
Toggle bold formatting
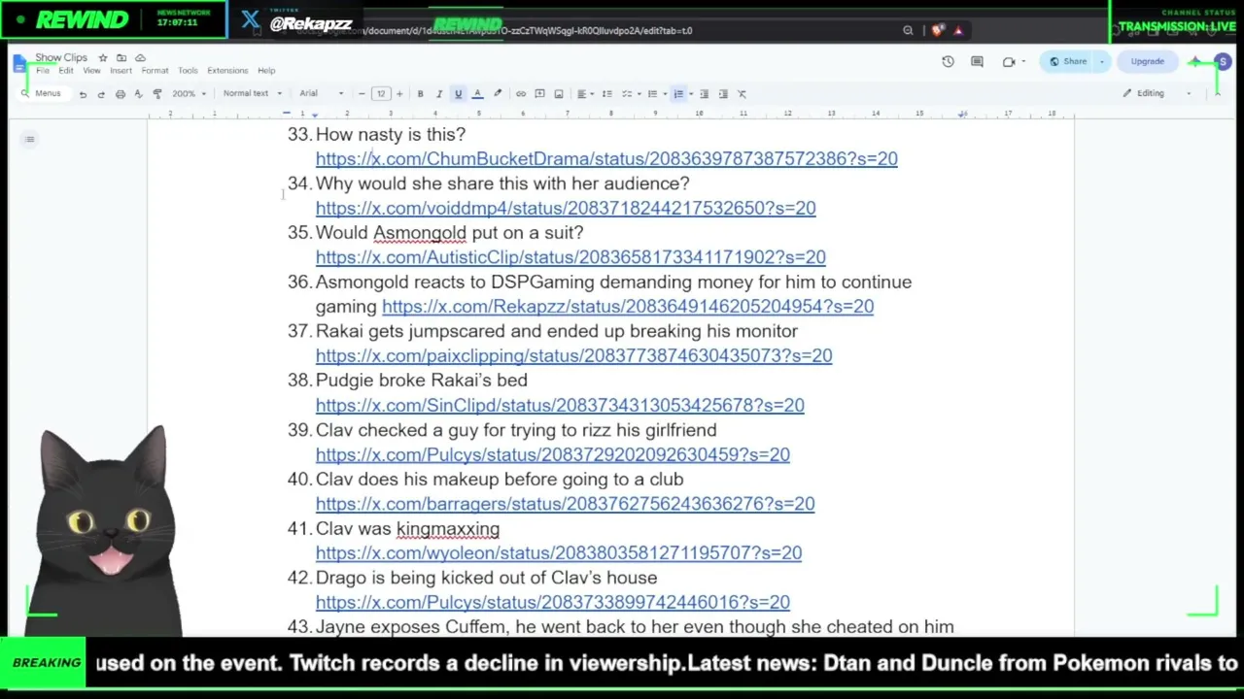coord(420,94)
